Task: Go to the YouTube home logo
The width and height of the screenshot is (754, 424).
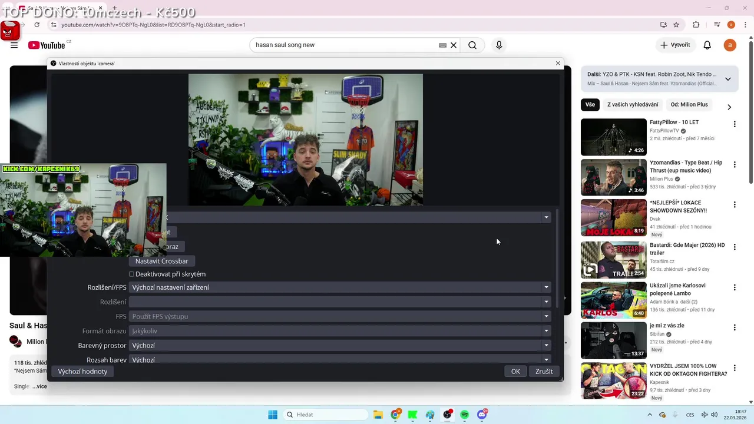Action: tap(47, 45)
